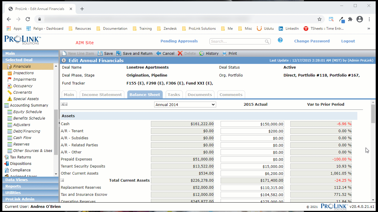
Task: Show more bookmarks overflow chevron
Action: point(369,29)
